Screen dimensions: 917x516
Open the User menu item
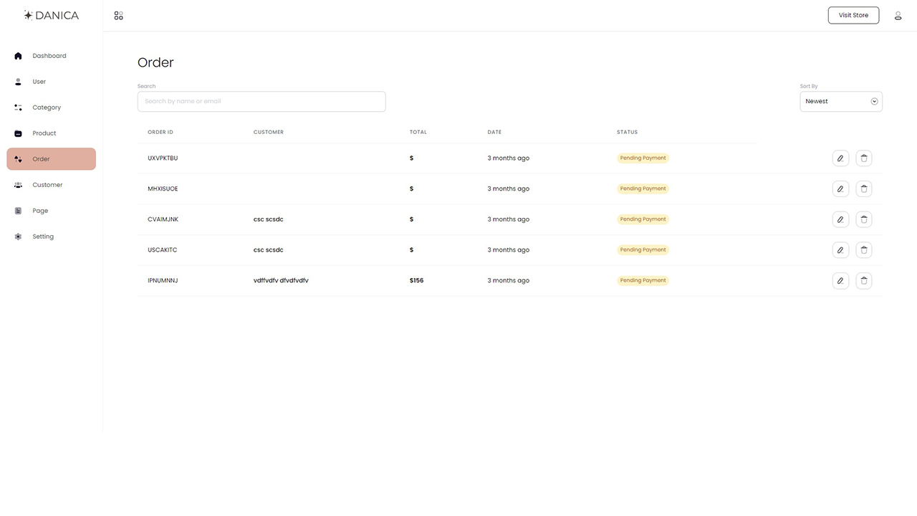pyautogui.click(x=51, y=82)
